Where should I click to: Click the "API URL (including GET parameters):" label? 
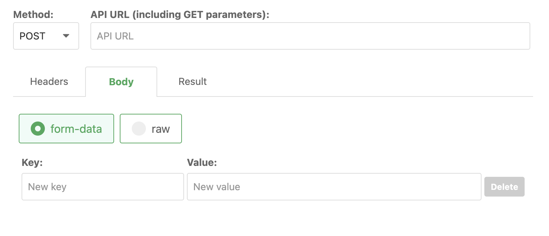[180, 14]
